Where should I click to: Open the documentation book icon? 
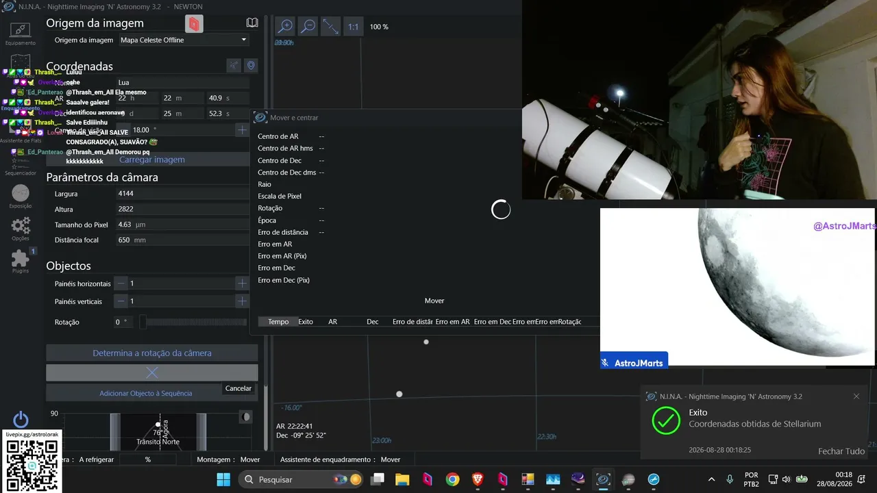coord(252,23)
